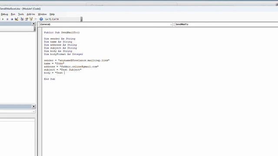
Task: Open the SendMailTo procedure dropdown
Action: pyautogui.click(x=226, y=24)
